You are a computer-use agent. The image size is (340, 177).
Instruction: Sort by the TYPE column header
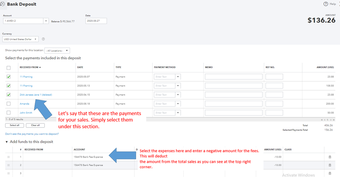click(118, 67)
